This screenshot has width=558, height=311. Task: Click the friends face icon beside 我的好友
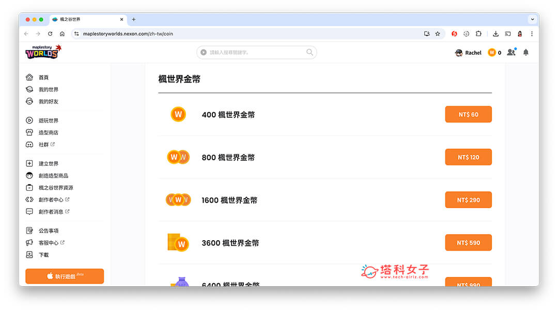click(x=29, y=101)
